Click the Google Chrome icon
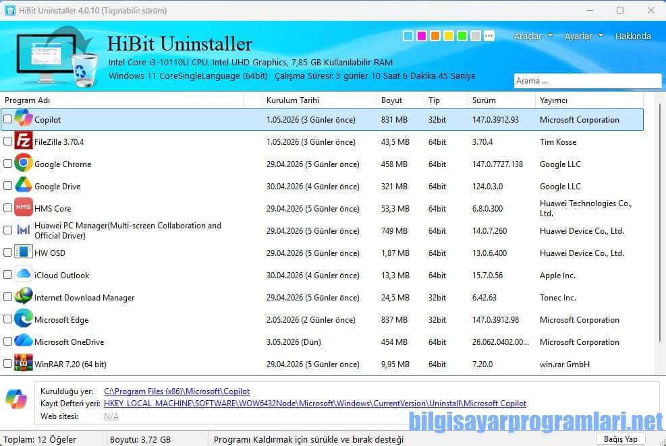666x446 pixels. pos(24,163)
